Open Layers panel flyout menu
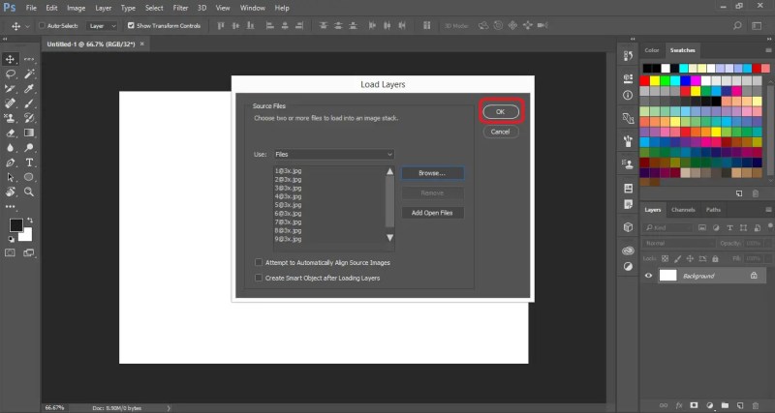The image size is (775, 413). coord(768,210)
